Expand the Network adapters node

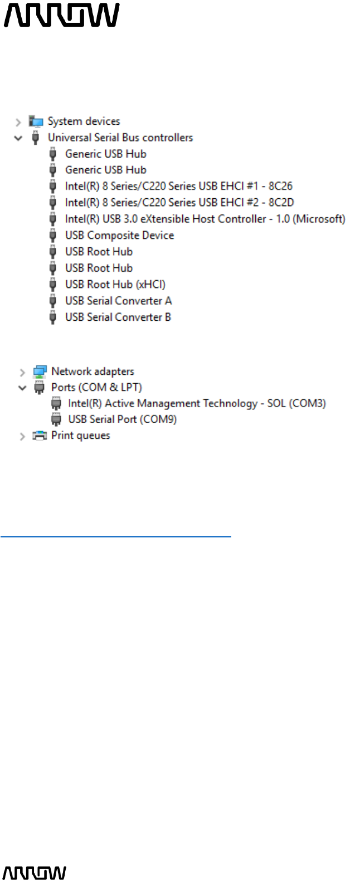pyautogui.click(x=22, y=372)
